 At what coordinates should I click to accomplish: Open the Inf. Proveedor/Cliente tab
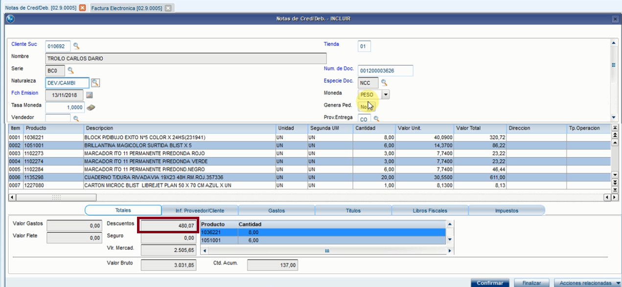pos(200,210)
